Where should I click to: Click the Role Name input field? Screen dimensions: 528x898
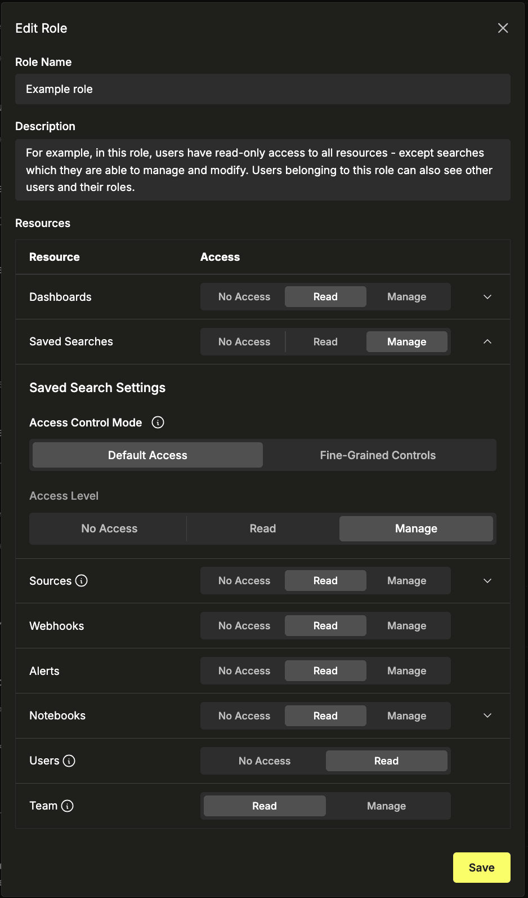[263, 89]
